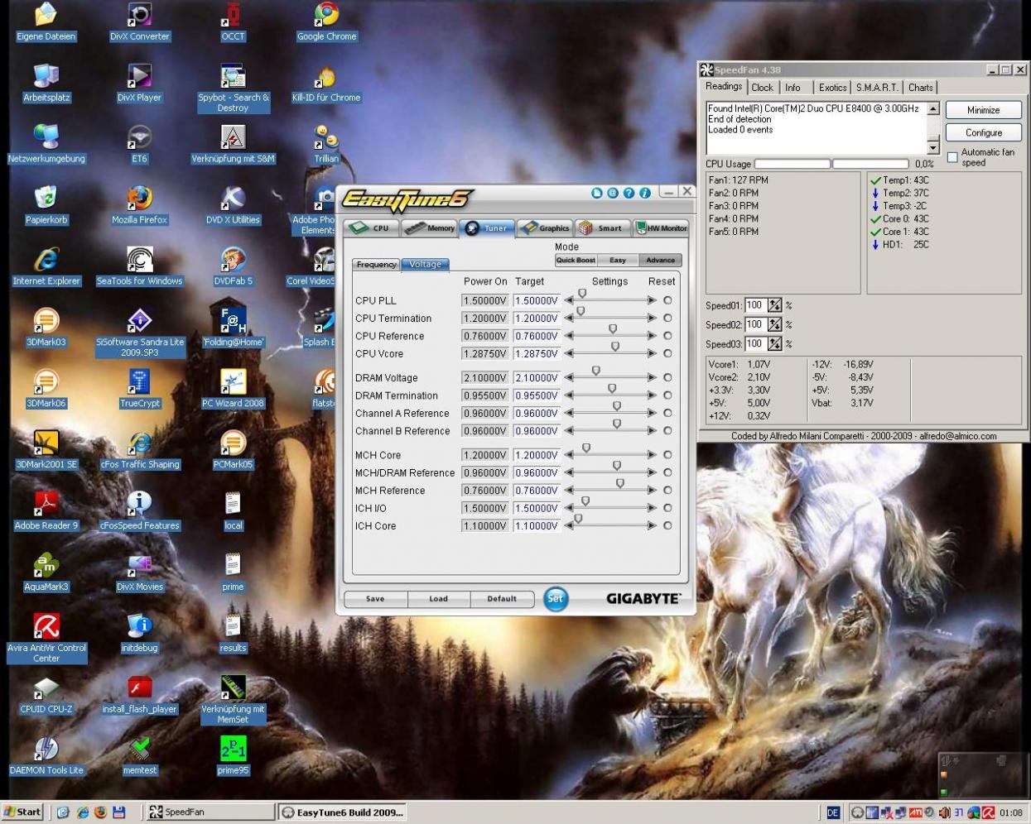
Task: Click the CPU Vcore voltage slider handle
Action: click(615, 347)
